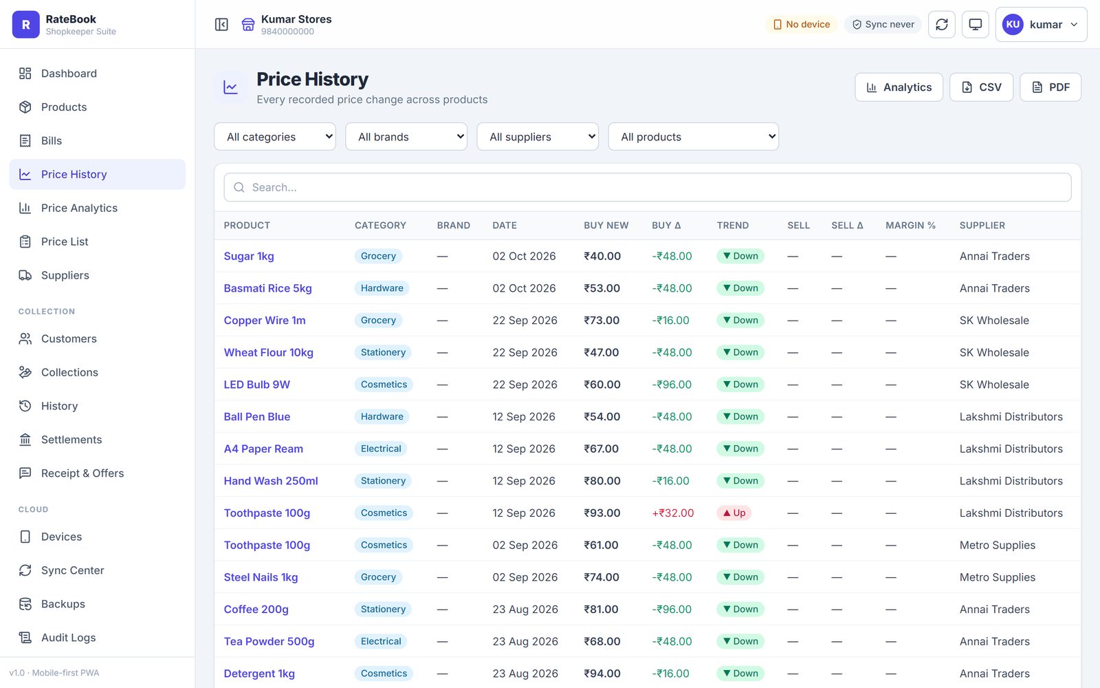Select the Price History menu item
The image size is (1100, 688).
coord(97,175)
